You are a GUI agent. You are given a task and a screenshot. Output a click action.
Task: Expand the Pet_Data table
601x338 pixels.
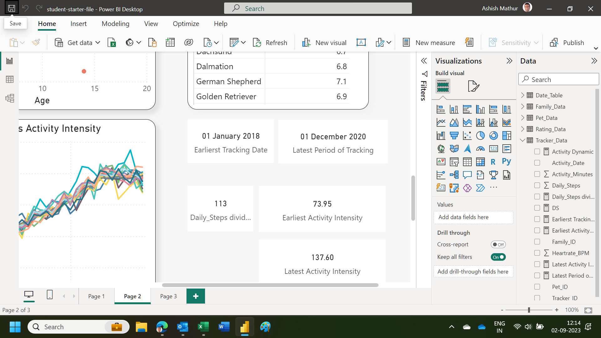(522, 118)
